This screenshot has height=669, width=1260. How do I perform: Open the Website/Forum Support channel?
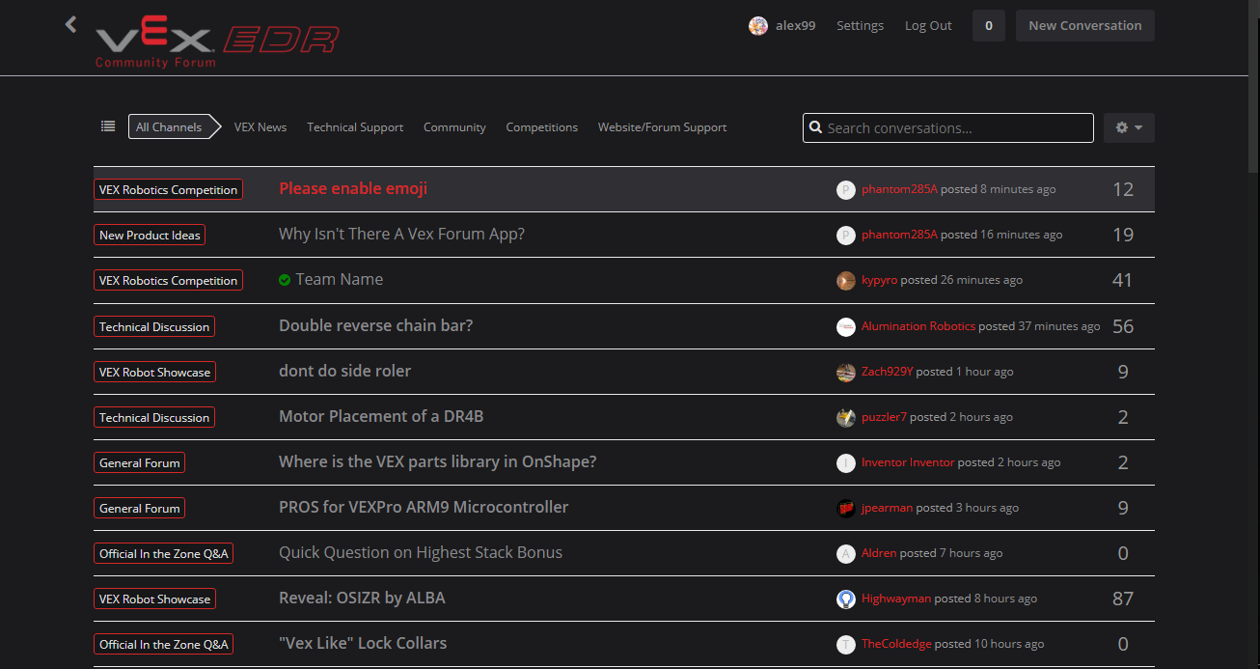click(x=662, y=127)
